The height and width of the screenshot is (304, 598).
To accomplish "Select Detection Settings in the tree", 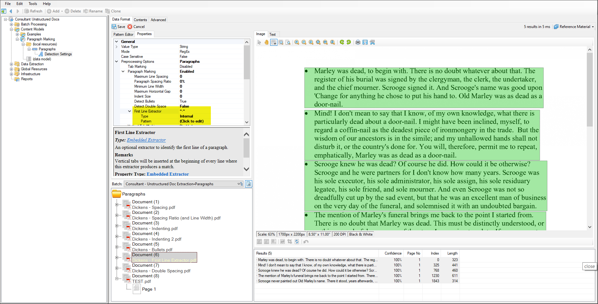I will 58,54.
